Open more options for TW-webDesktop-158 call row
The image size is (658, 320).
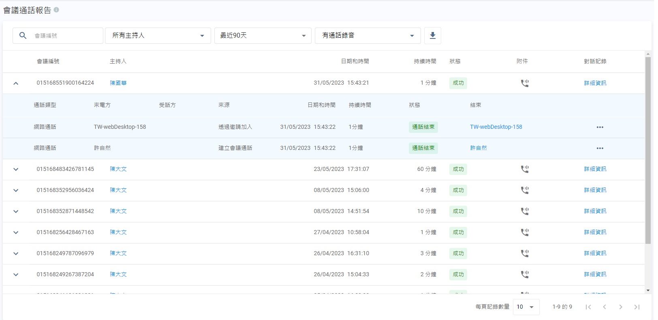(x=600, y=127)
